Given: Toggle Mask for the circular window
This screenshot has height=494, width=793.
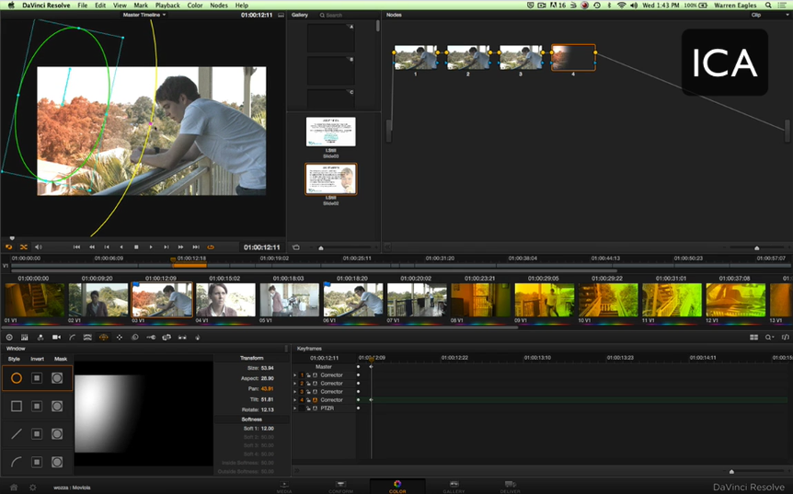Looking at the screenshot, I should 57,378.
